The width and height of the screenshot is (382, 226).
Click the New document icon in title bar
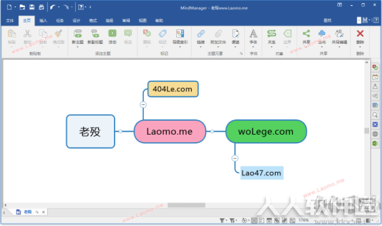(9, 7)
